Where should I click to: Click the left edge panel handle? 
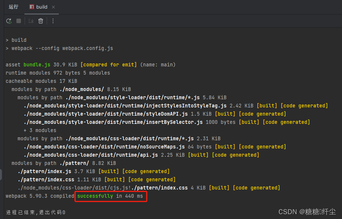pos(1,174)
